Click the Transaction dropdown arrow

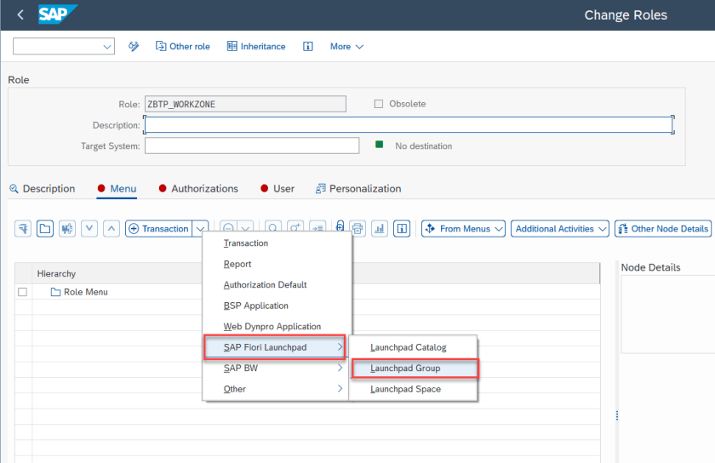click(200, 229)
